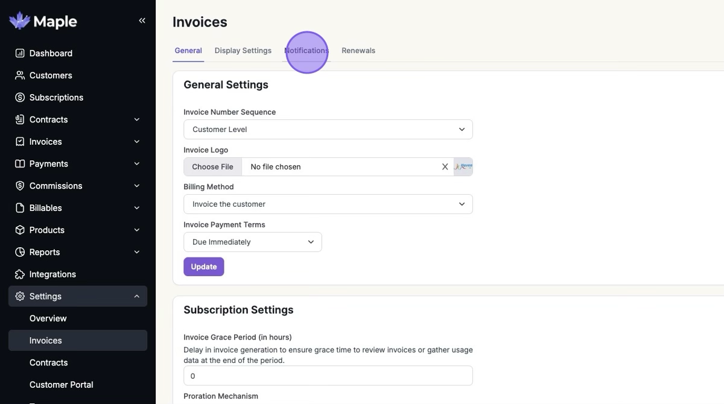Click the Reports pie chart icon
Viewport: 724px width, 404px height.
(x=20, y=252)
